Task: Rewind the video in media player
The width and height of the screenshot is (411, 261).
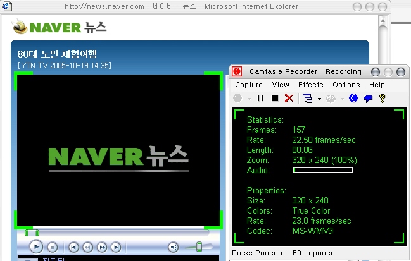Action: (88, 247)
